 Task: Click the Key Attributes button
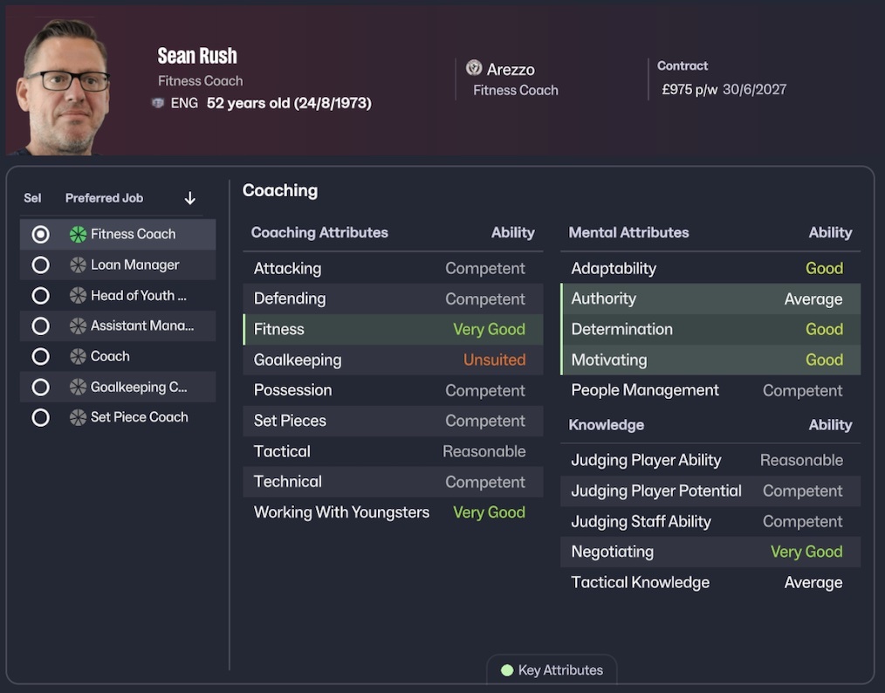552,670
